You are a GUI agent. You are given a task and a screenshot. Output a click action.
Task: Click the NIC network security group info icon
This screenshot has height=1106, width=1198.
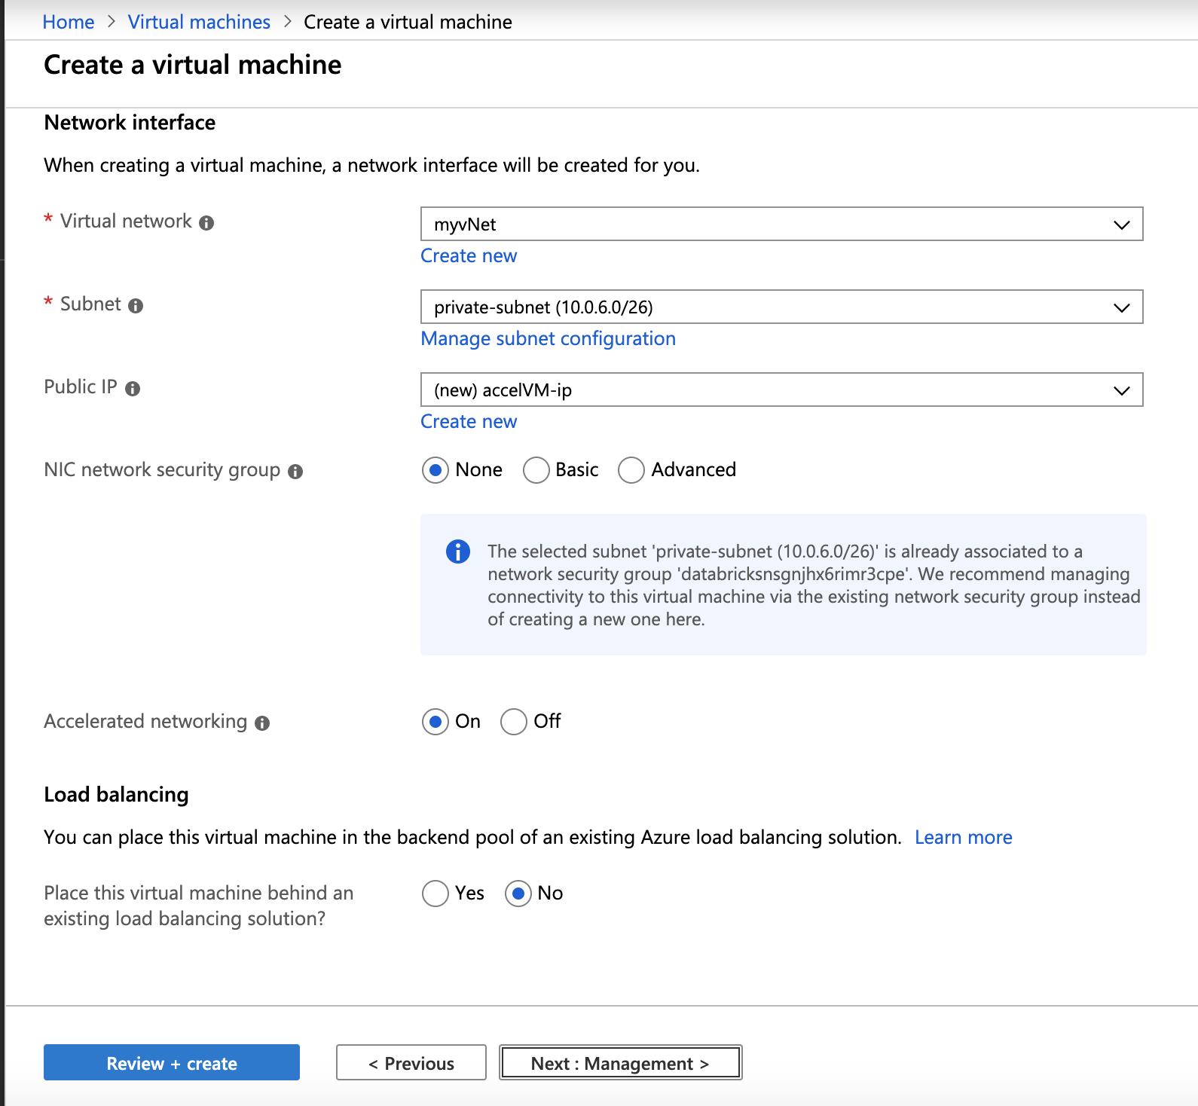[295, 472]
